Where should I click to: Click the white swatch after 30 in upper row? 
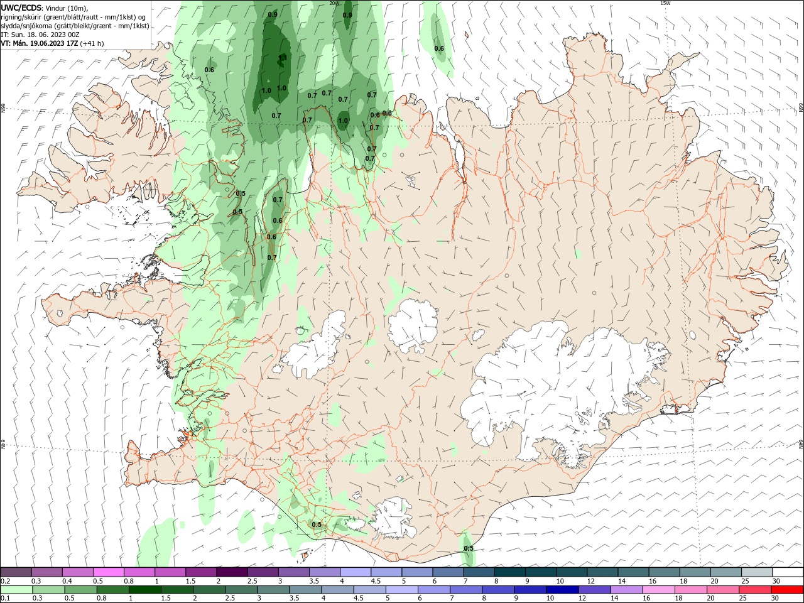click(x=788, y=572)
